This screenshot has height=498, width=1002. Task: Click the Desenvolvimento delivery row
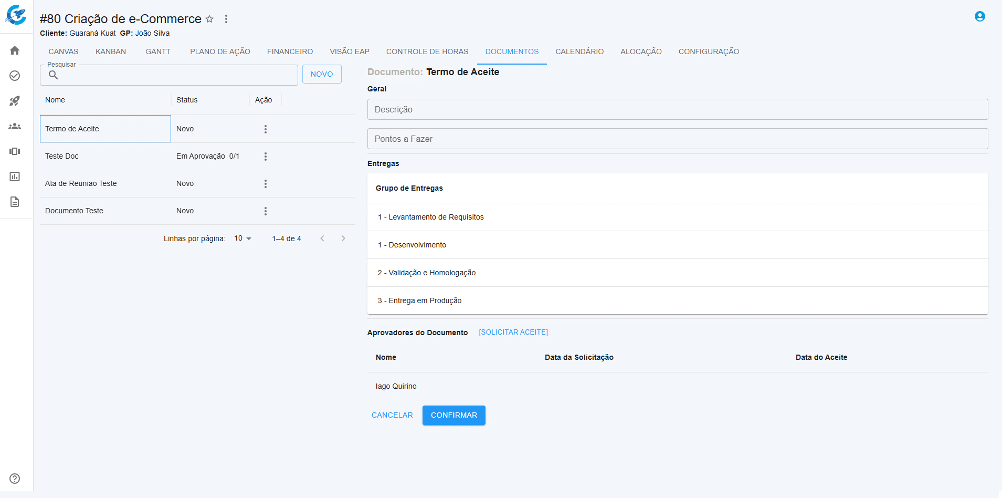pos(678,245)
